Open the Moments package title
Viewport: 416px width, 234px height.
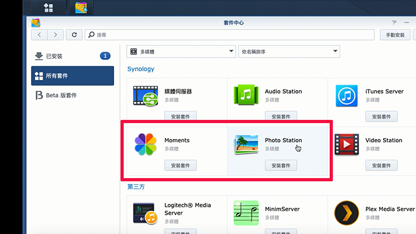click(177, 140)
